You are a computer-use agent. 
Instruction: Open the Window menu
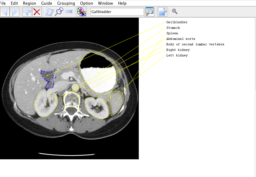click(106, 3)
